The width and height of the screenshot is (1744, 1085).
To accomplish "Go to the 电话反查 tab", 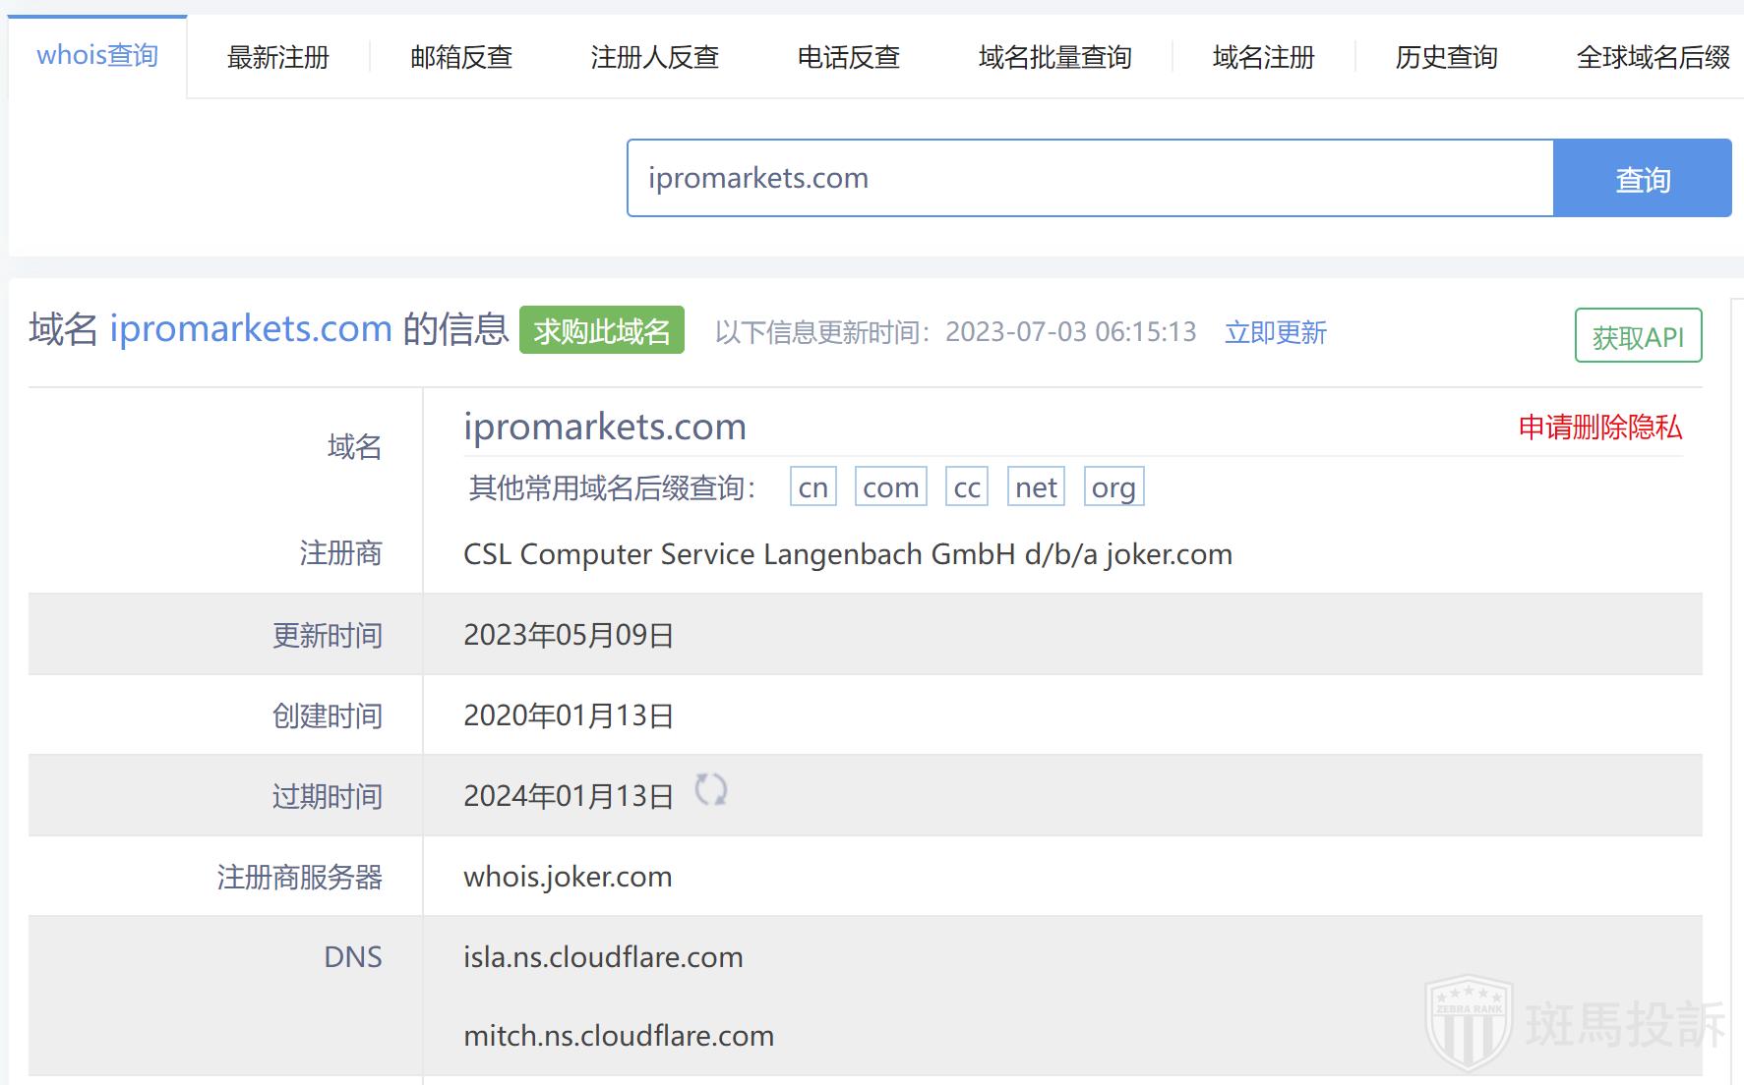I will (849, 57).
